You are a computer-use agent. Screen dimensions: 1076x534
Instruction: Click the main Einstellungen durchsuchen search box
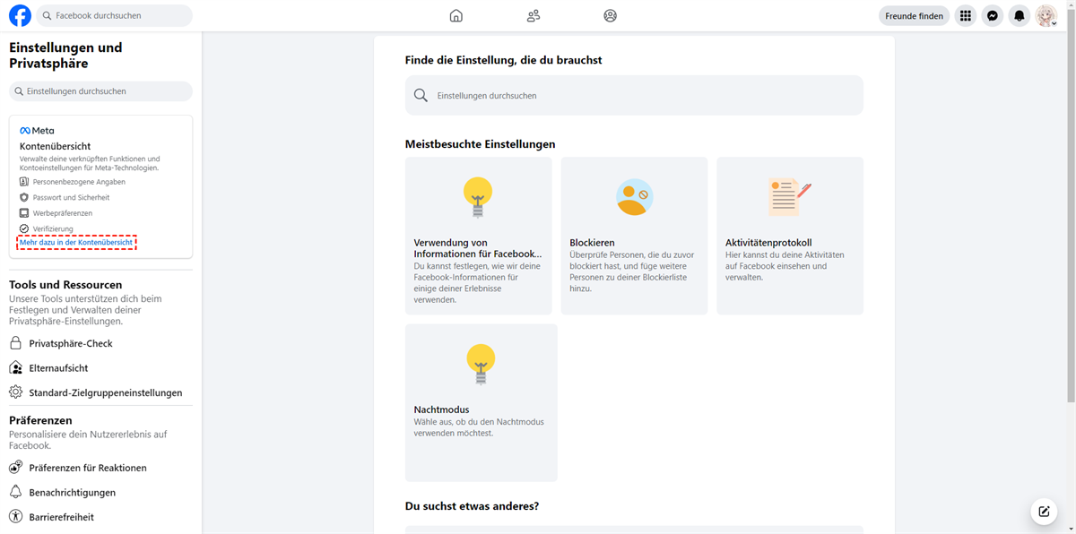click(x=634, y=95)
